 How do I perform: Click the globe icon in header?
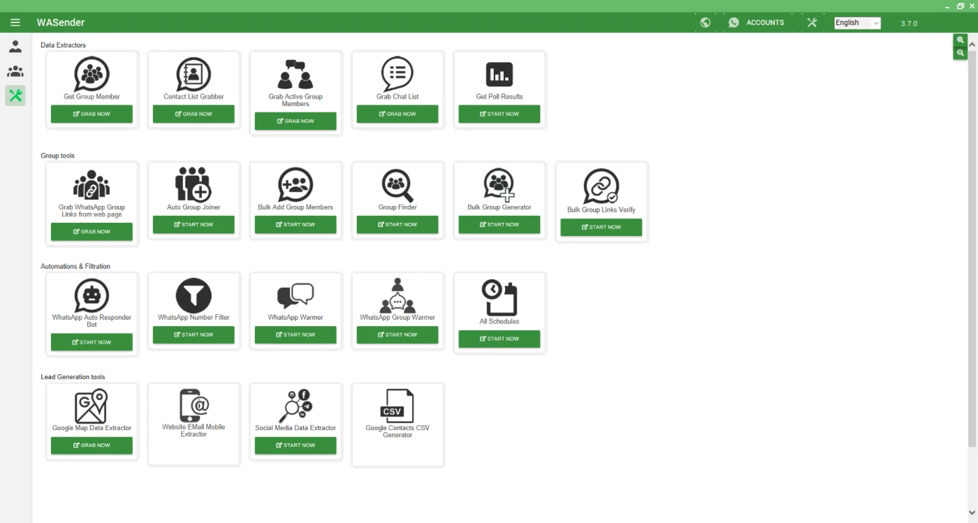coord(706,22)
